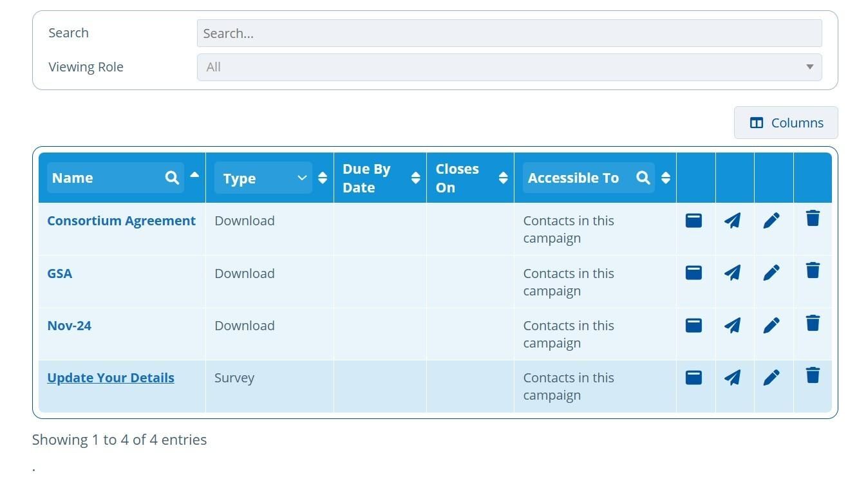Delete the Update Your Details entry
Screen dimensions: 848x484
(813, 375)
